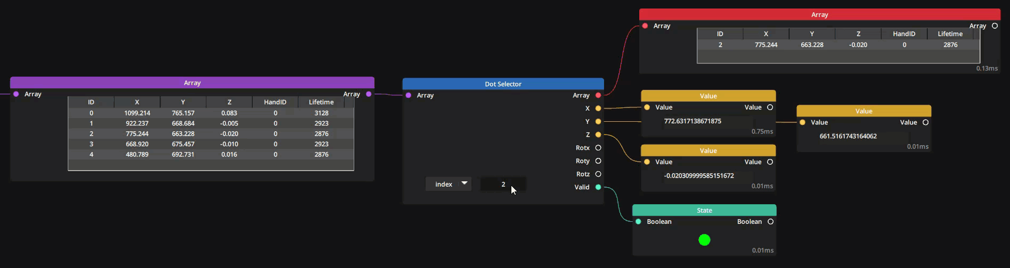Screen dimensions: 1010x268
Task: Click input port of Value node showing -0.020309999585151672
Action: tap(647, 162)
